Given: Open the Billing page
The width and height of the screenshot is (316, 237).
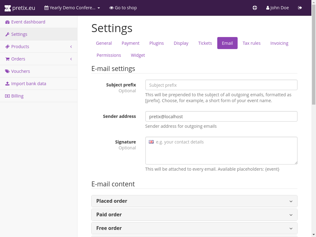Looking at the screenshot, I should (x=39, y=96).
